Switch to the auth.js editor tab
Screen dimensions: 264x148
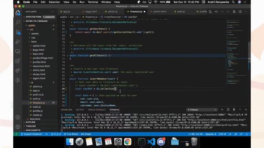(x=181, y=12)
